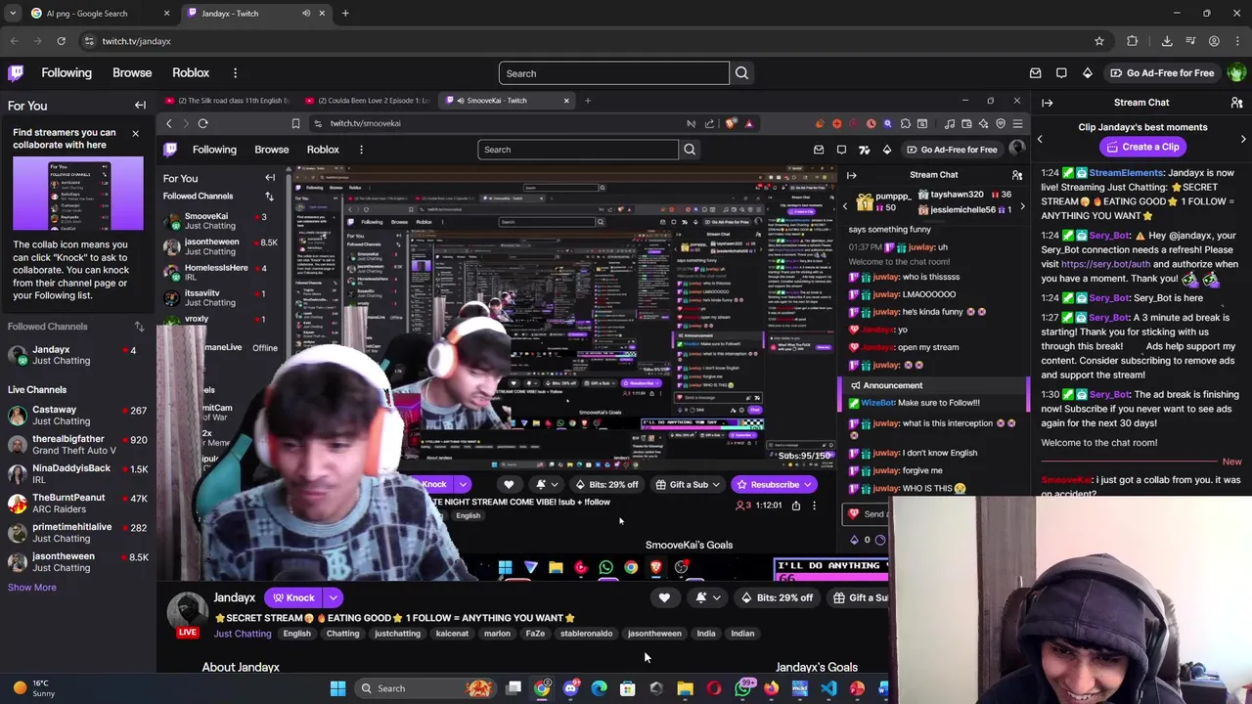Open jasontheween in Live Channels
This screenshot has height=704, width=1252.
77,562
